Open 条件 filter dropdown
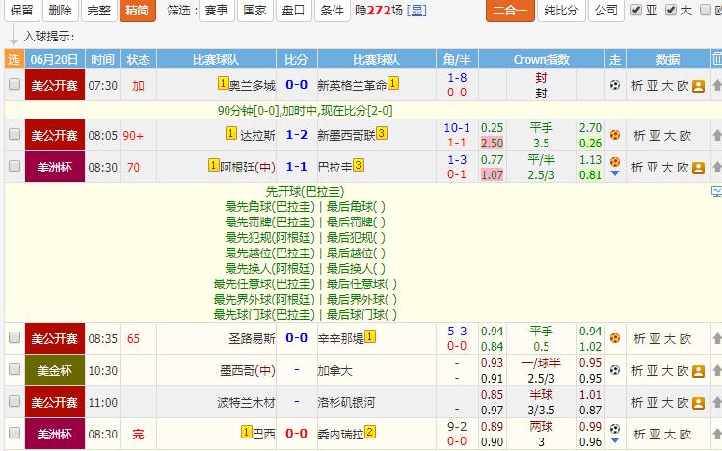Screen dimensions: 722x451 (x=332, y=11)
